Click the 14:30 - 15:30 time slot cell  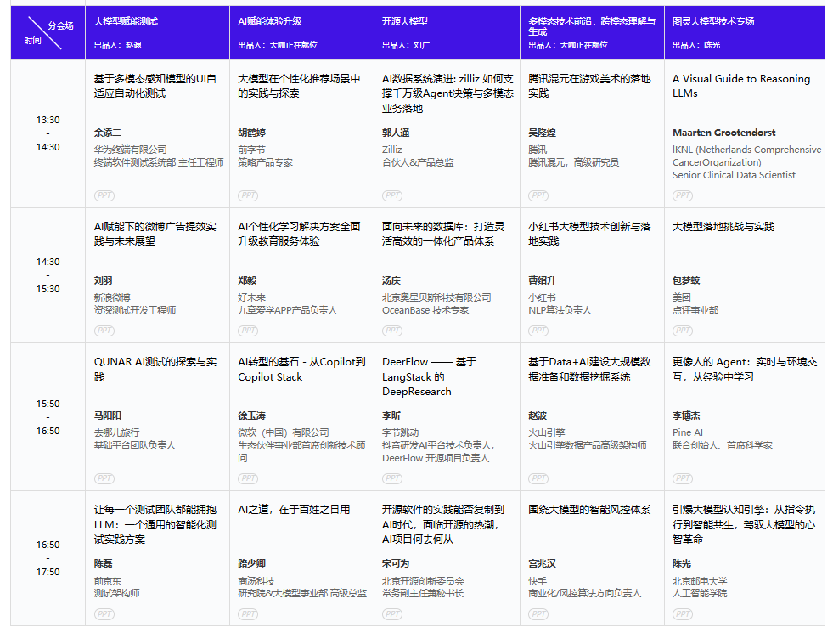tap(48, 275)
